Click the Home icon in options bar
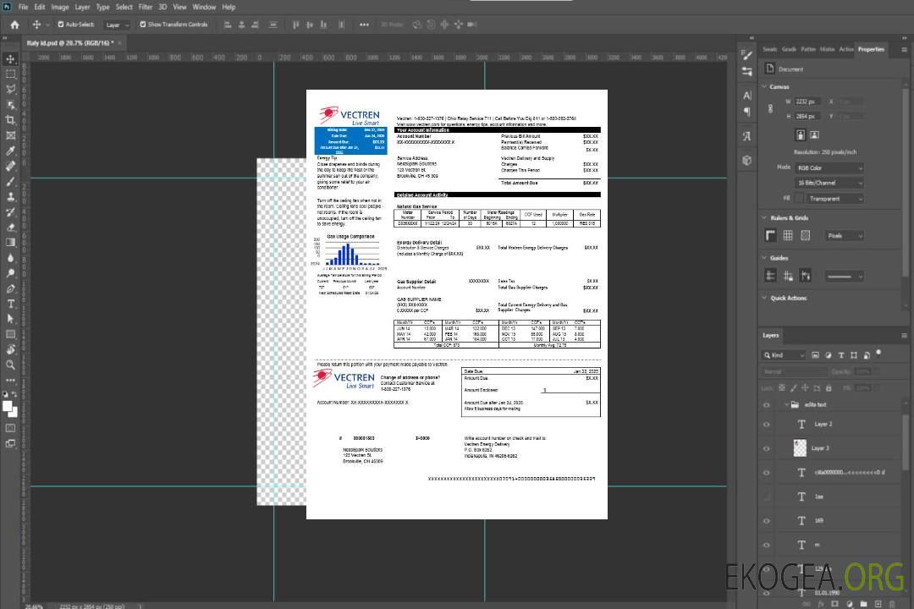914x609 pixels. pyautogui.click(x=14, y=25)
